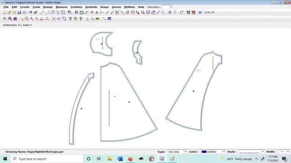Open the Edit menu
Image resolution: width=291 pixels, height=163 pixels.
pos(14,7)
